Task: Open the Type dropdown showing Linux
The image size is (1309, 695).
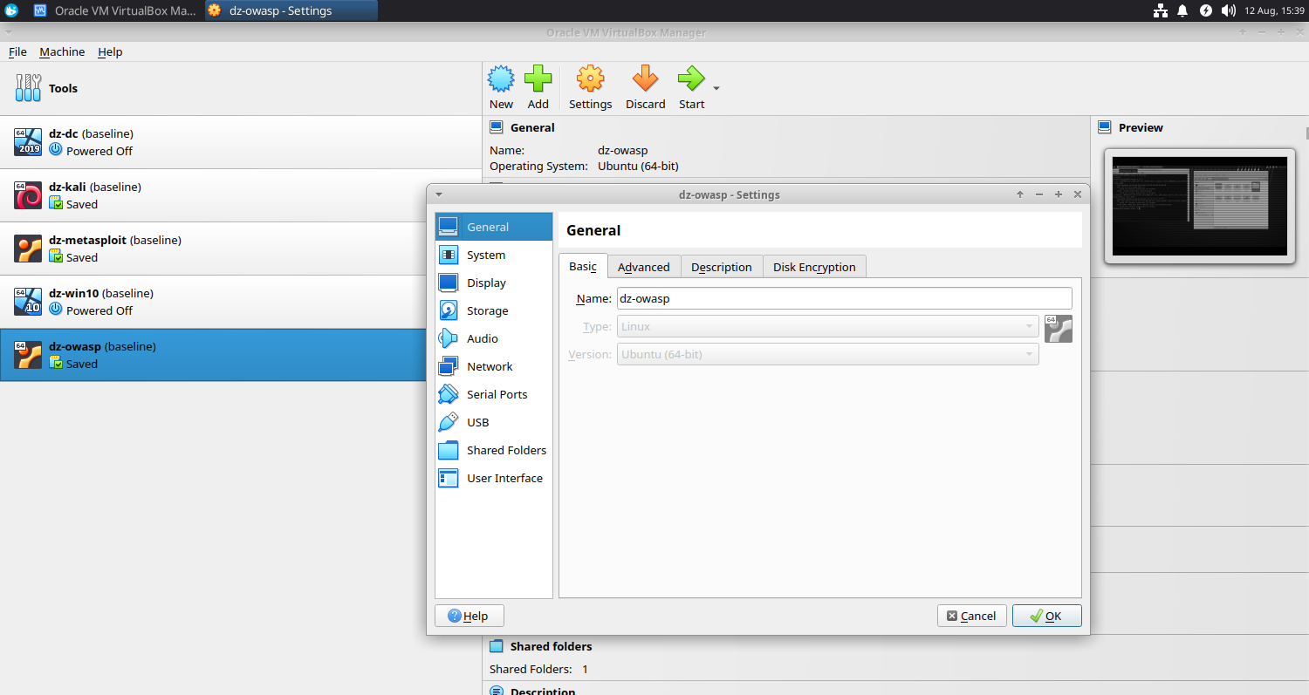Action: [827, 326]
